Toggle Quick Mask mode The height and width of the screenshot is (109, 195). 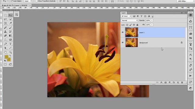click(x=5, y=64)
